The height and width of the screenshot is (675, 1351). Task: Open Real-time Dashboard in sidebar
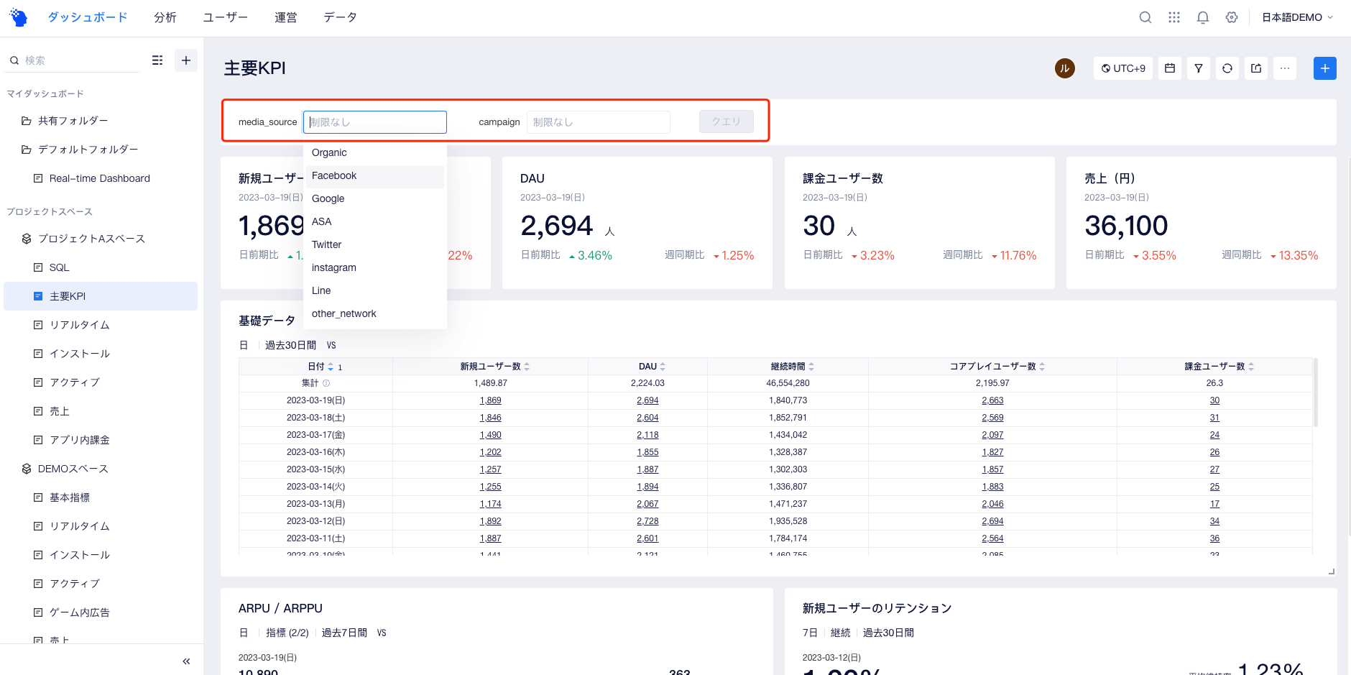point(101,178)
